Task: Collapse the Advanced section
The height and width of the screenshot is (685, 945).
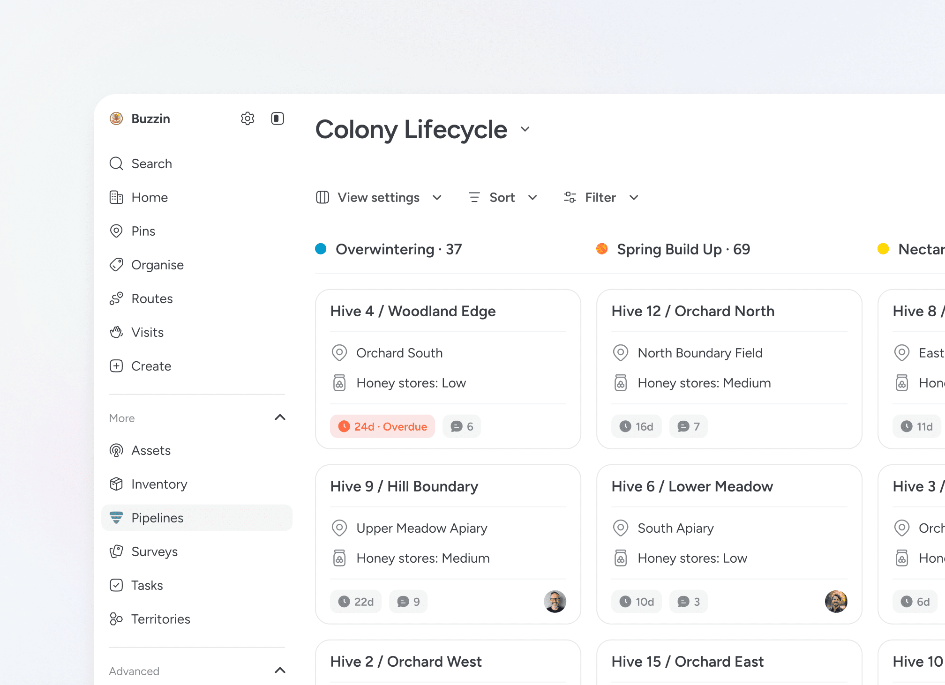Action: pyautogui.click(x=280, y=670)
